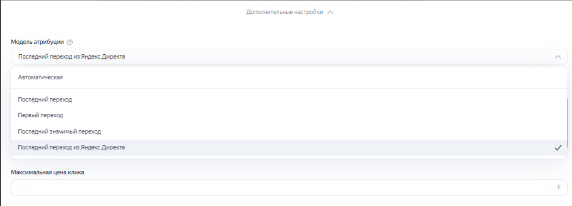Collapse section via Дополнительные настройки chevron
Viewport: 572px width, 206px height.
click(x=330, y=13)
